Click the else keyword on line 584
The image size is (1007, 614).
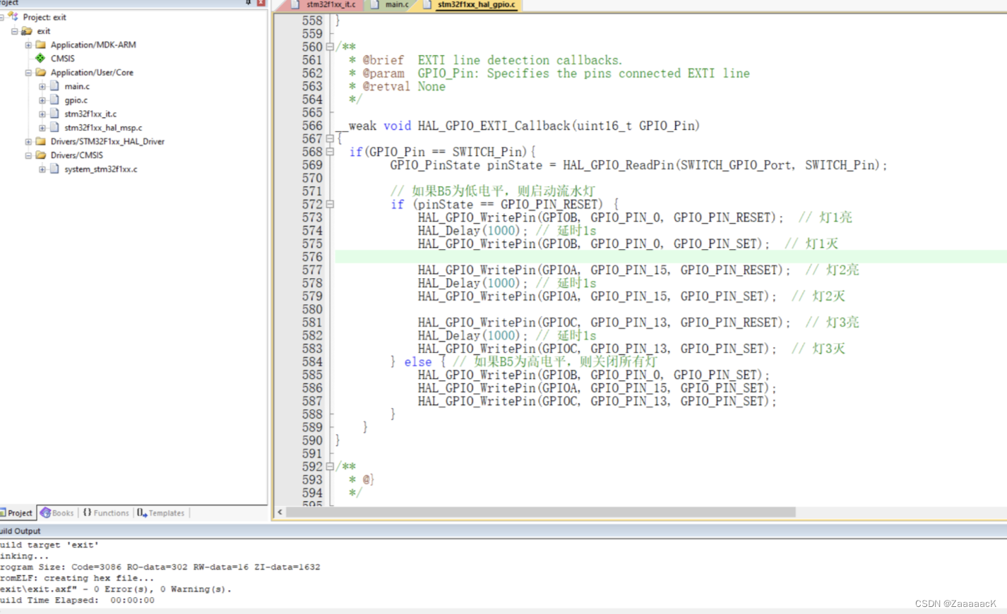pos(417,362)
